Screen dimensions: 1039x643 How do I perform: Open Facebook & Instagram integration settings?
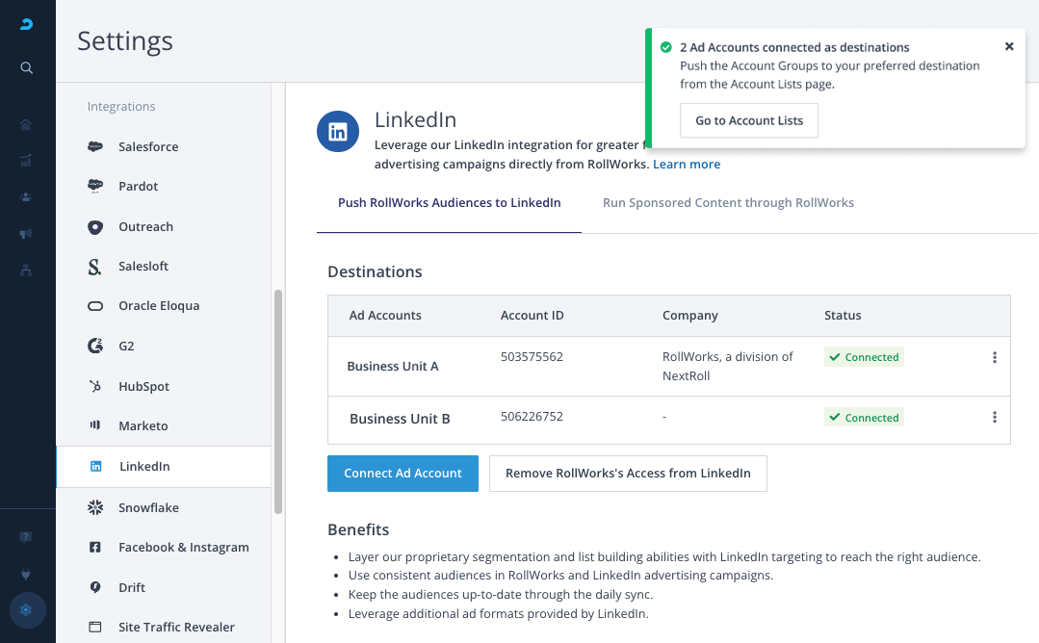pyautogui.click(x=183, y=548)
